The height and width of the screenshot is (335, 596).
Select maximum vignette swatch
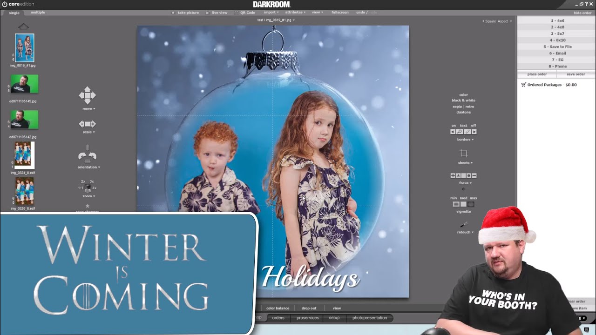(x=471, y=204)
